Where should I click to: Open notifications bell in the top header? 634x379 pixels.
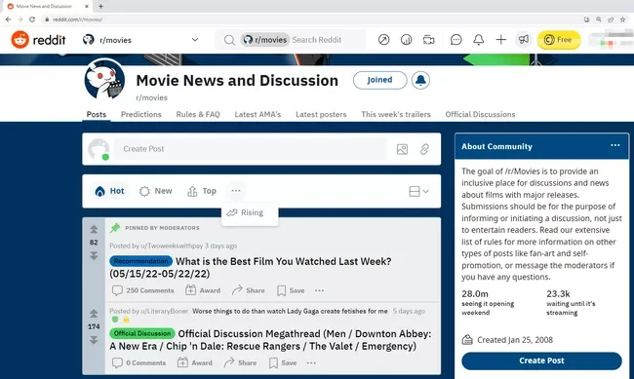coord(478,40)
